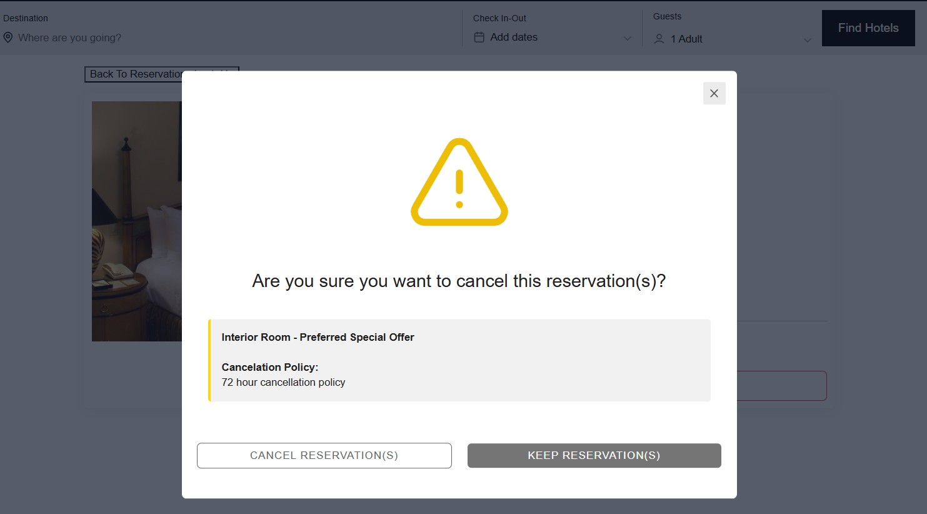
Task: Click the yellow warning triangle icon
Action: [459, 183]
